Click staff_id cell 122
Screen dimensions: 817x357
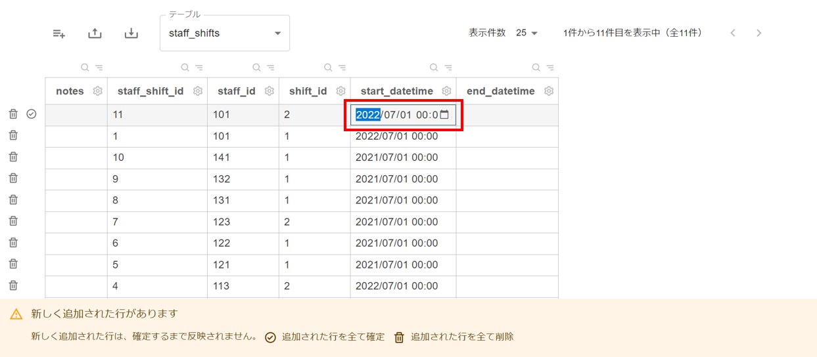click(243, 243)
